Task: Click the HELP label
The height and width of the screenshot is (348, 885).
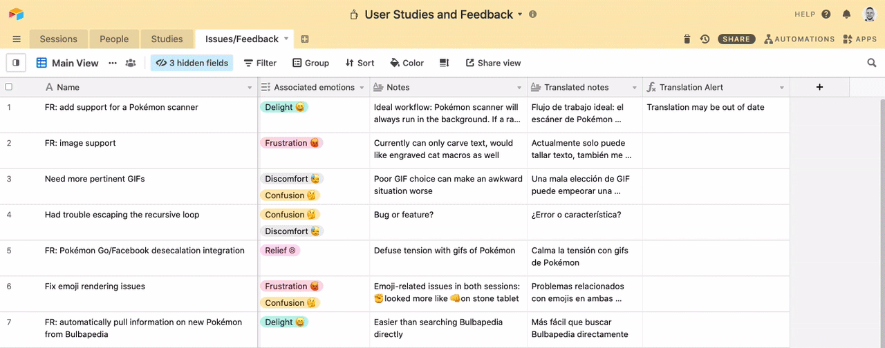Action: pyautogui.click(x=805, y=14)
